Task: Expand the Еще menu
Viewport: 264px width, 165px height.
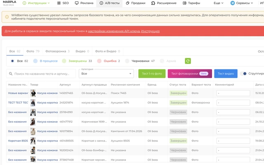Action: 219,3
